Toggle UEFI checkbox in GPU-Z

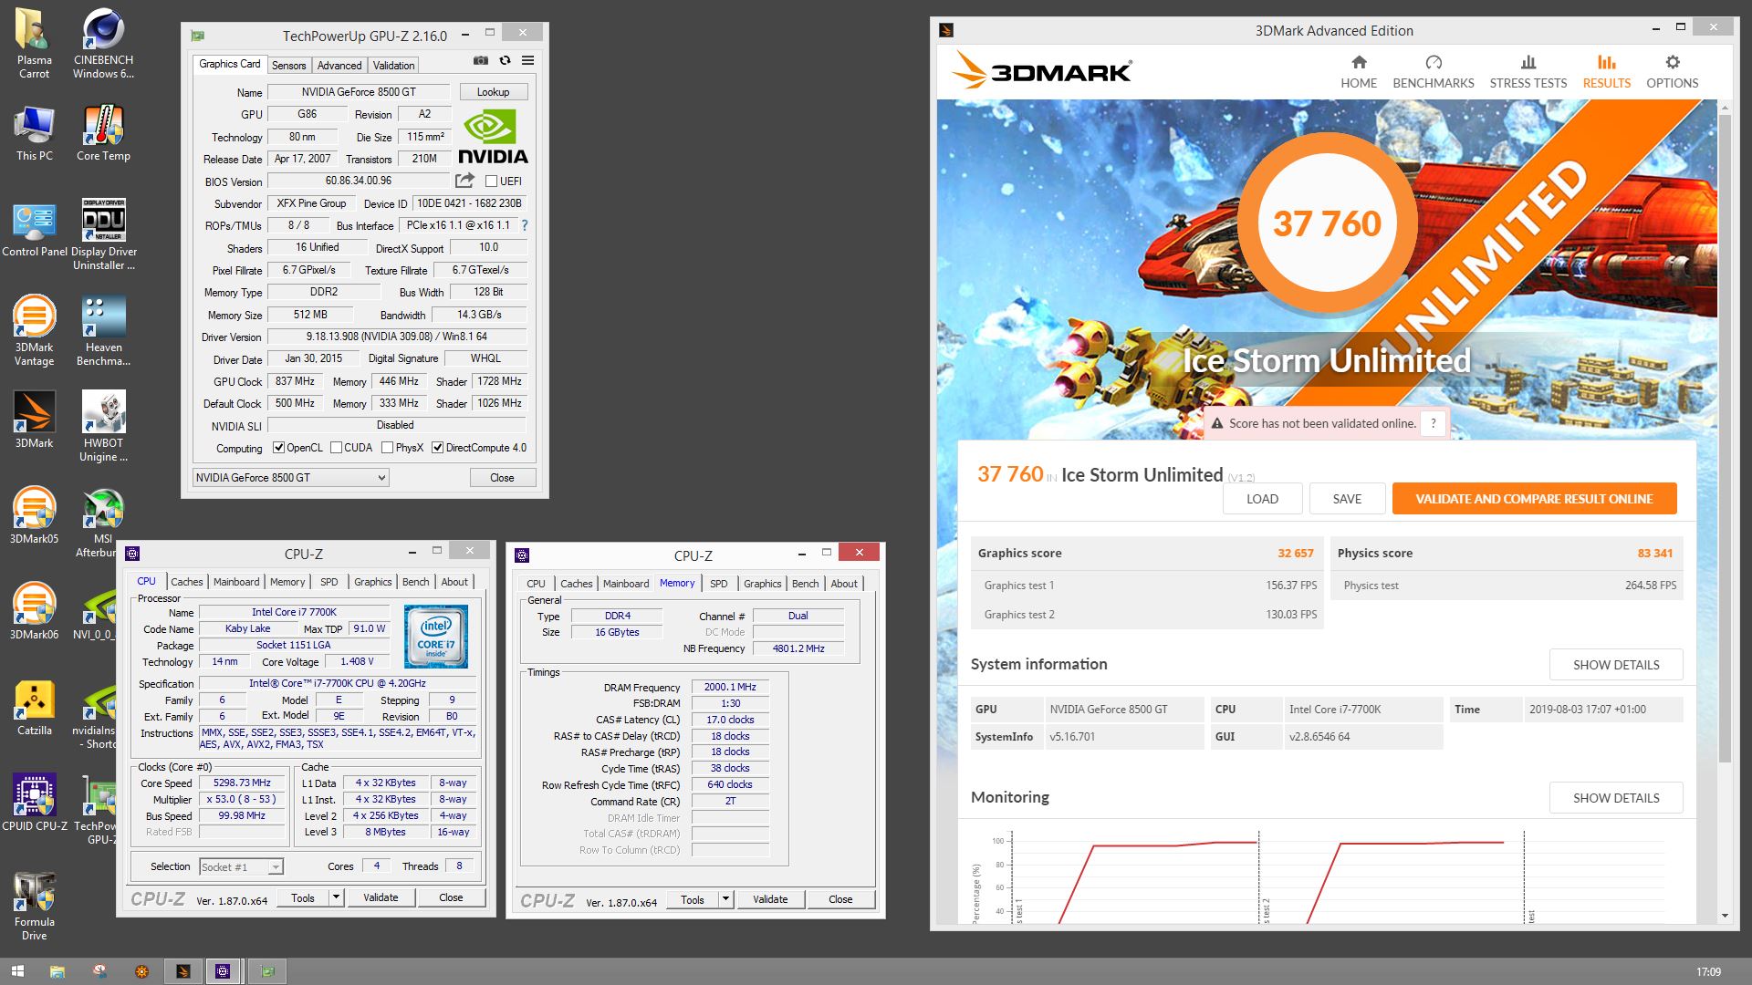492,181
